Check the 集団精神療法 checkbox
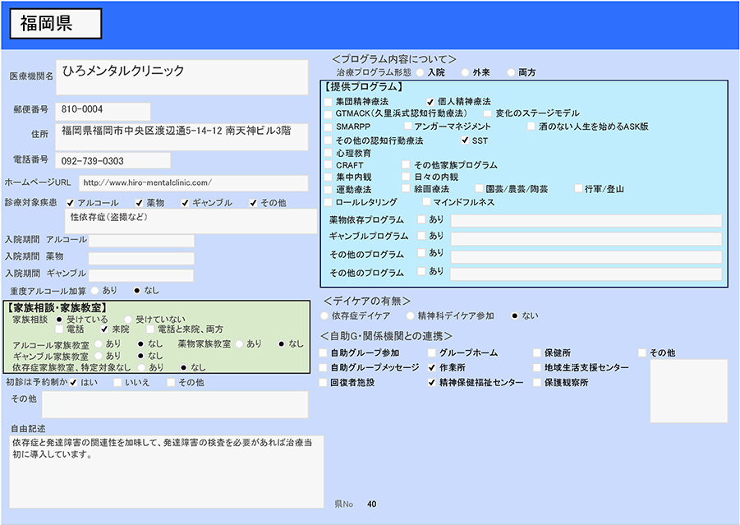This screenshot has height=525, width=740. coord(329,101)
